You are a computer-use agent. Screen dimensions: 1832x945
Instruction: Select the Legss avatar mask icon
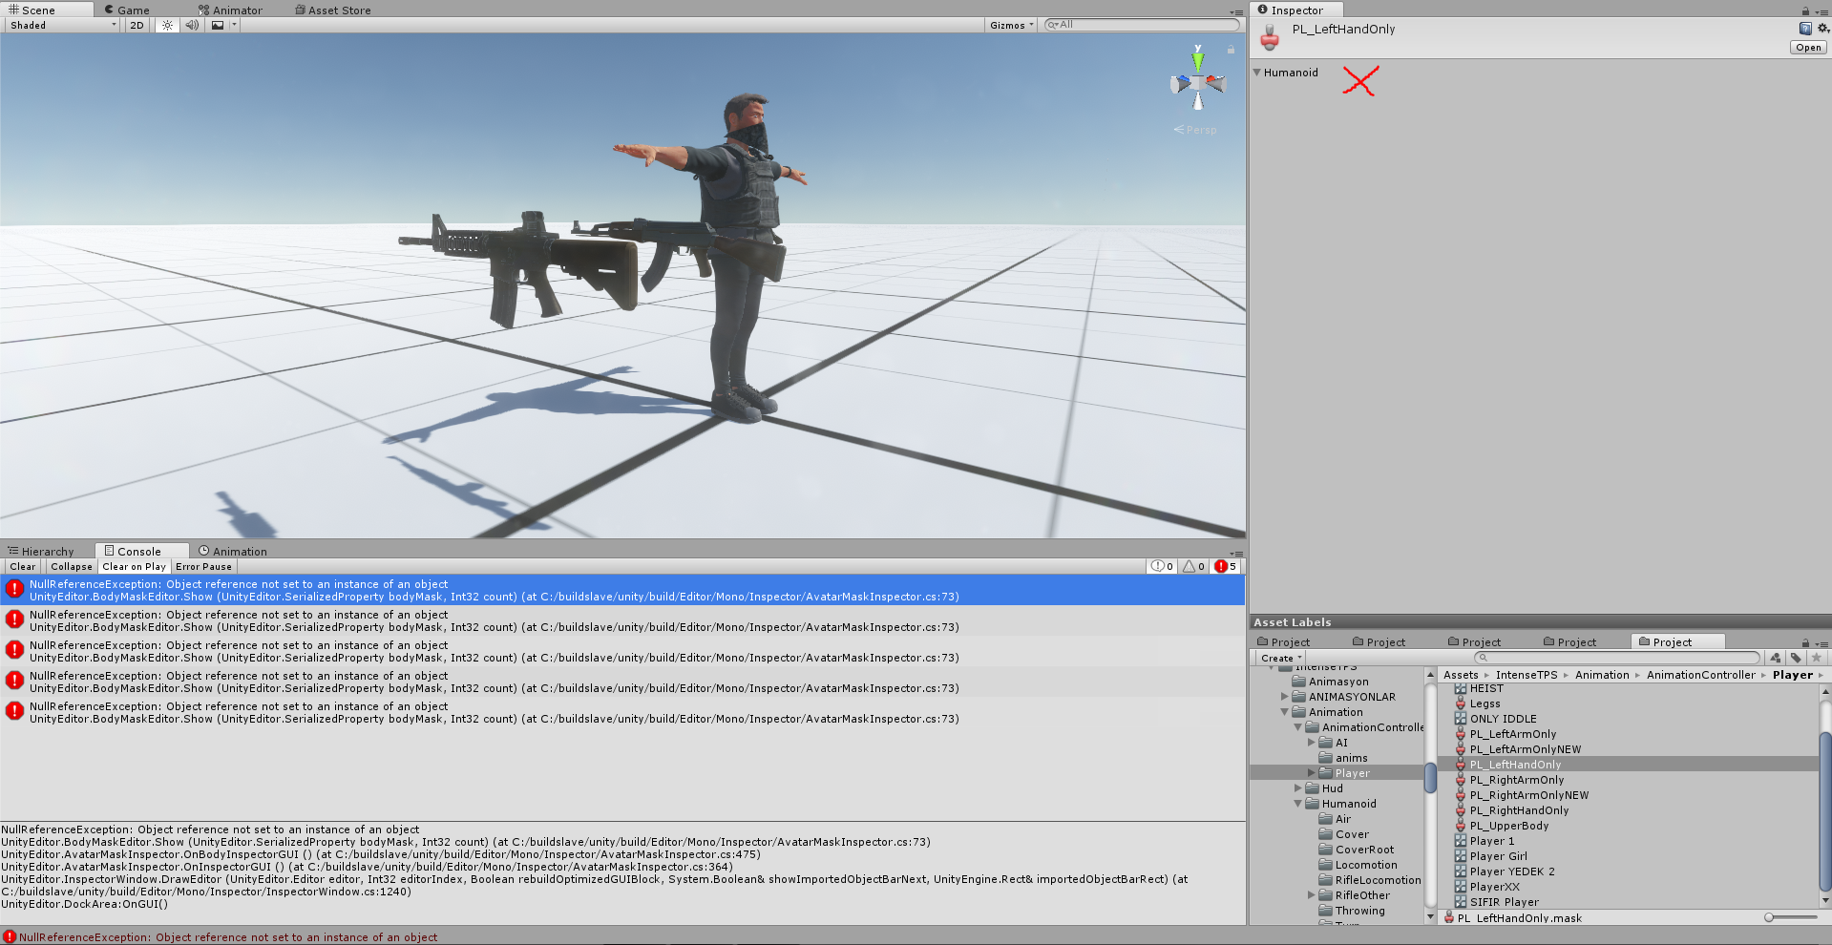tap(1460, 703)
